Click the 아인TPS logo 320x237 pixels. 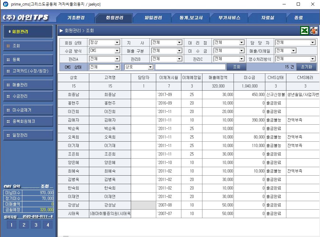pyautogui.click(x=26, y=18)
